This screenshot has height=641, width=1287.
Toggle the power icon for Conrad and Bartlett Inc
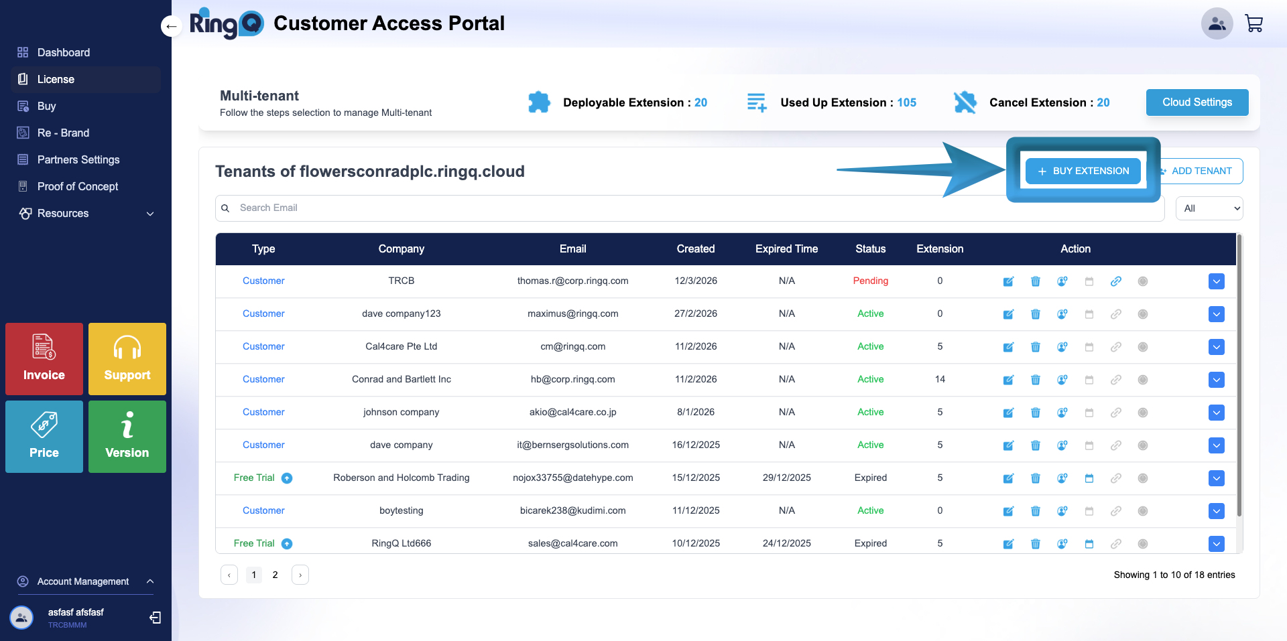(x=1142, y=380)
